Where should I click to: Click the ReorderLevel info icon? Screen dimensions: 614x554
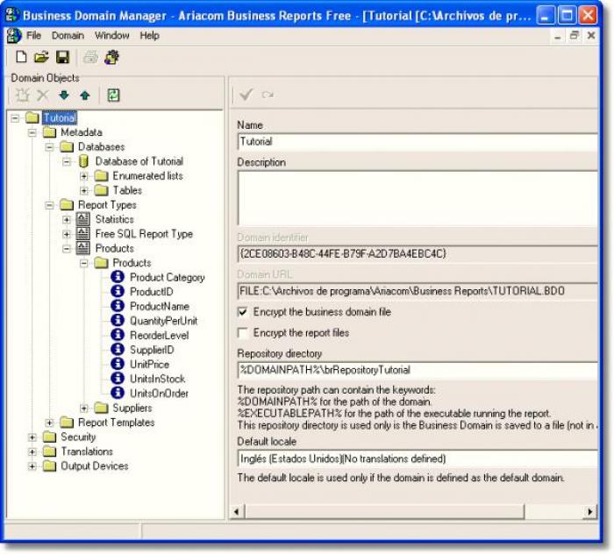(118, 335)
